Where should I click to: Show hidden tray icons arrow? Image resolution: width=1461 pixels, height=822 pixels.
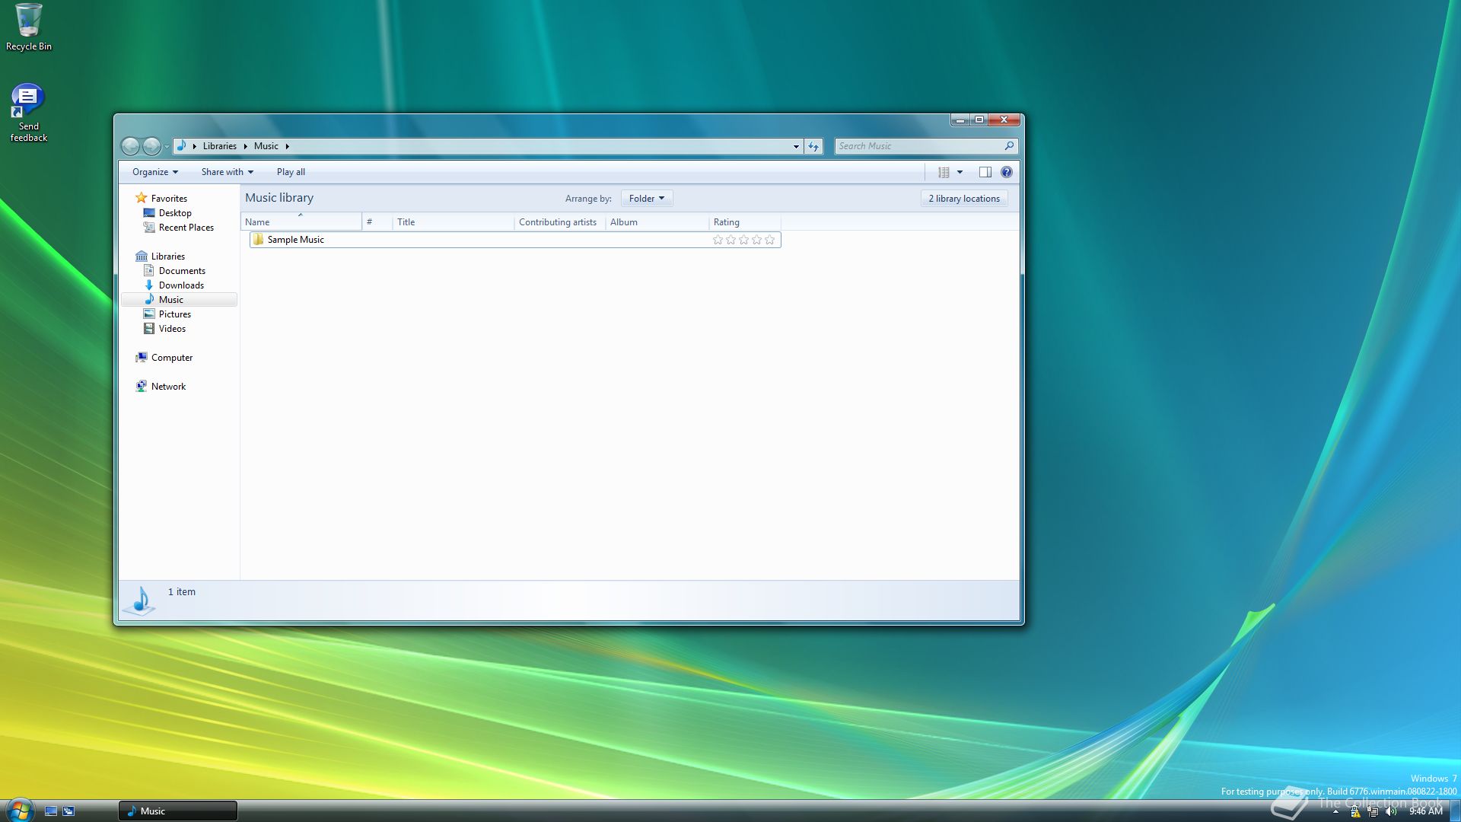pos(1335,811)
